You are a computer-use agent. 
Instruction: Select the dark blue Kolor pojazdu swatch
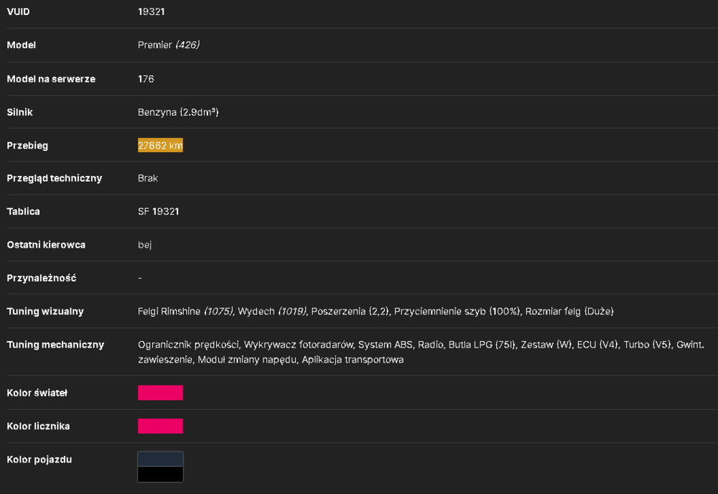(x=160, y=459)
